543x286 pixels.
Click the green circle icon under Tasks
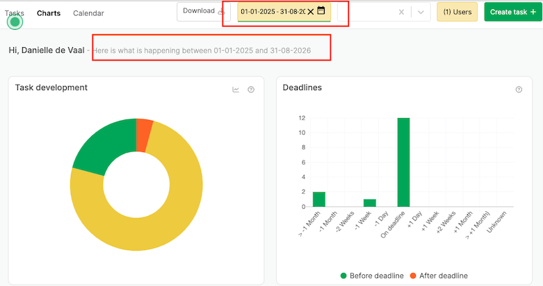(15, 22)
